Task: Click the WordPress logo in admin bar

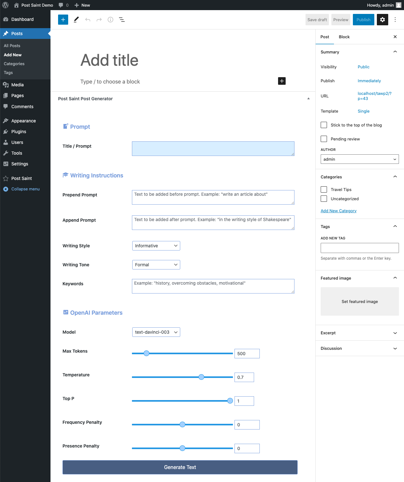Action: 5,5
